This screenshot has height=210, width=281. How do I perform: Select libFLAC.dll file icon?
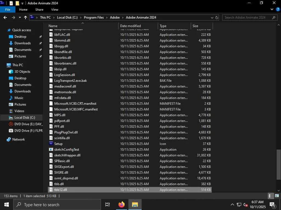(51, 35)
